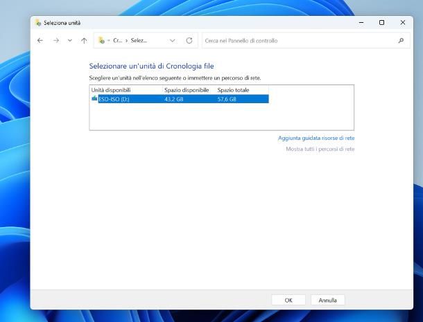This screenshot has height=322, width=423.
Task: Maximize the Seleziona unità window
Action: tap(381, 23)
